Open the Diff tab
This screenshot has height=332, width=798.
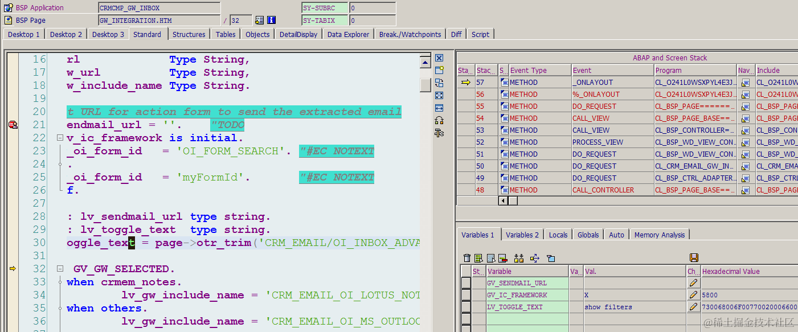[x=456, y=34]
